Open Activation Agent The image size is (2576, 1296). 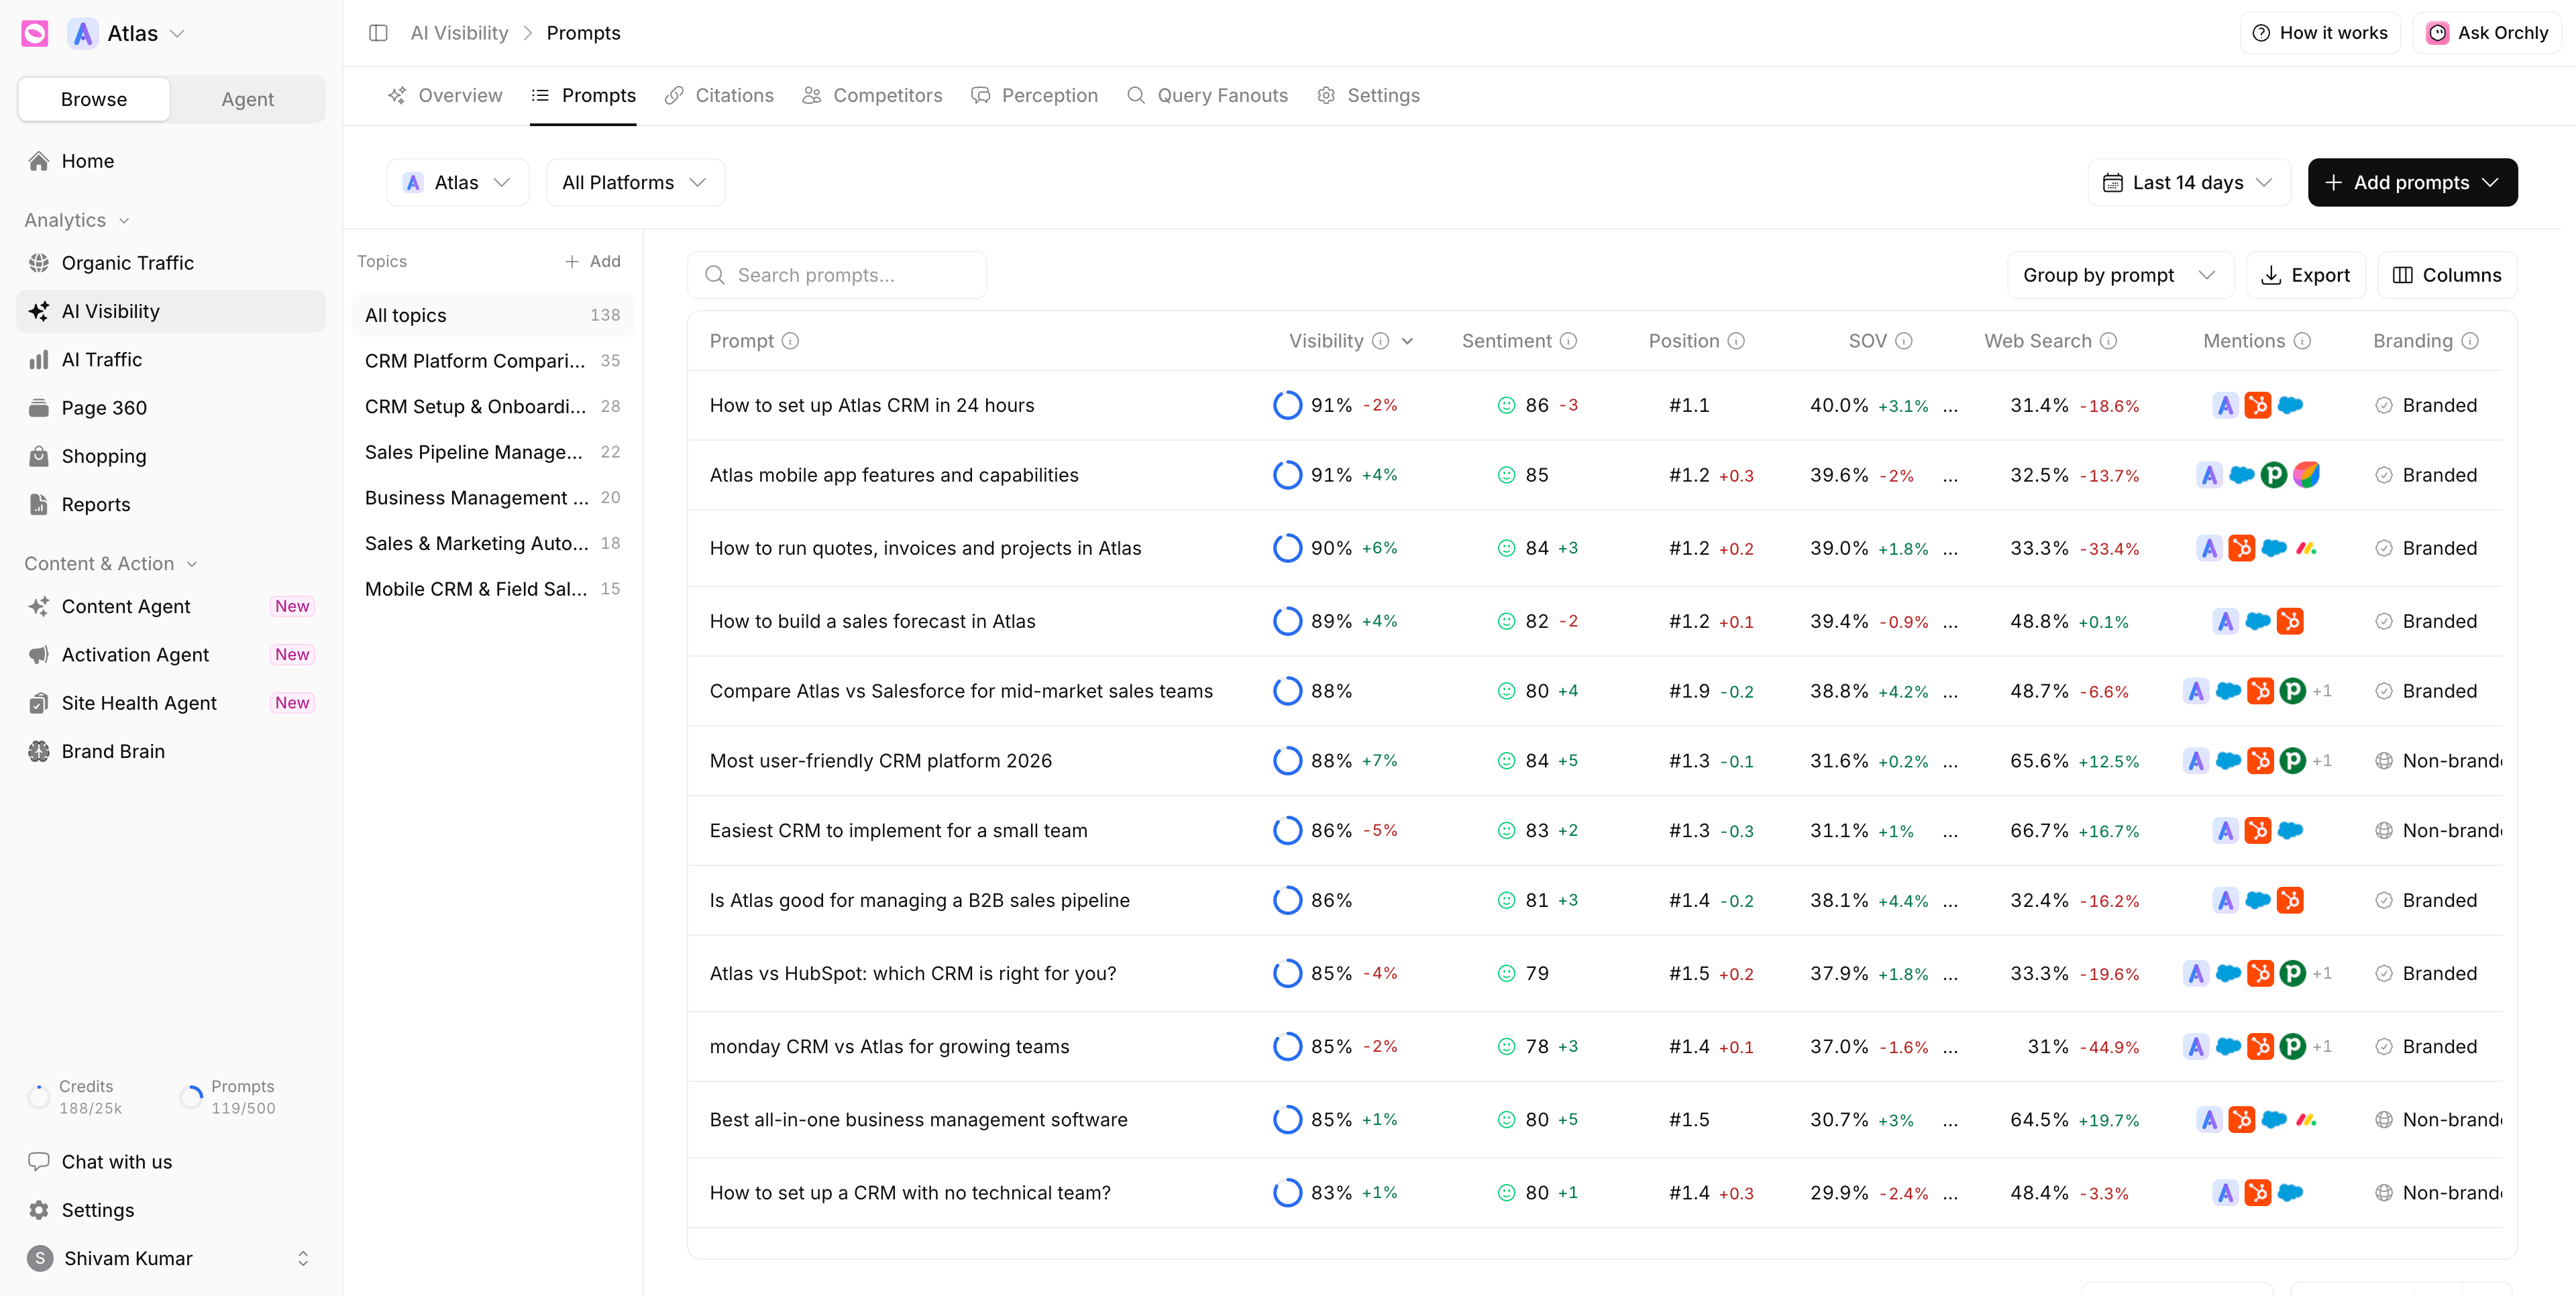point(171,655)
